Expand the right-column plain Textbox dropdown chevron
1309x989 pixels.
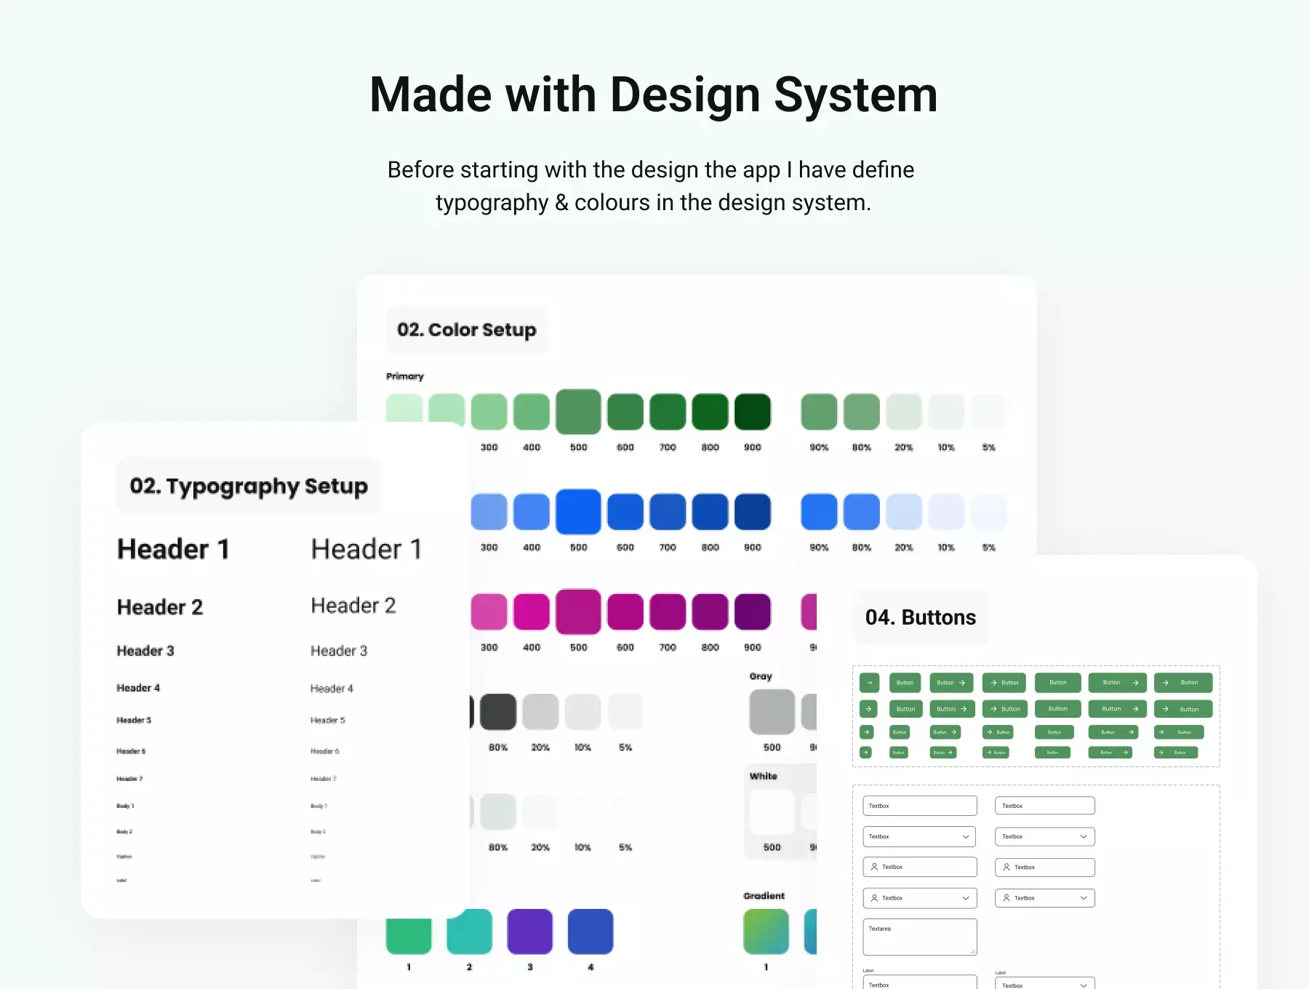tap(1084, 837)
